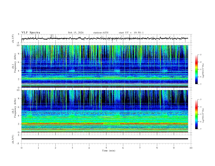The image size is (215, 166).
Task: Click the "8" kHz tick of ch.1 spectrogram
Action: pyautogui.click(x=19, y=54)
